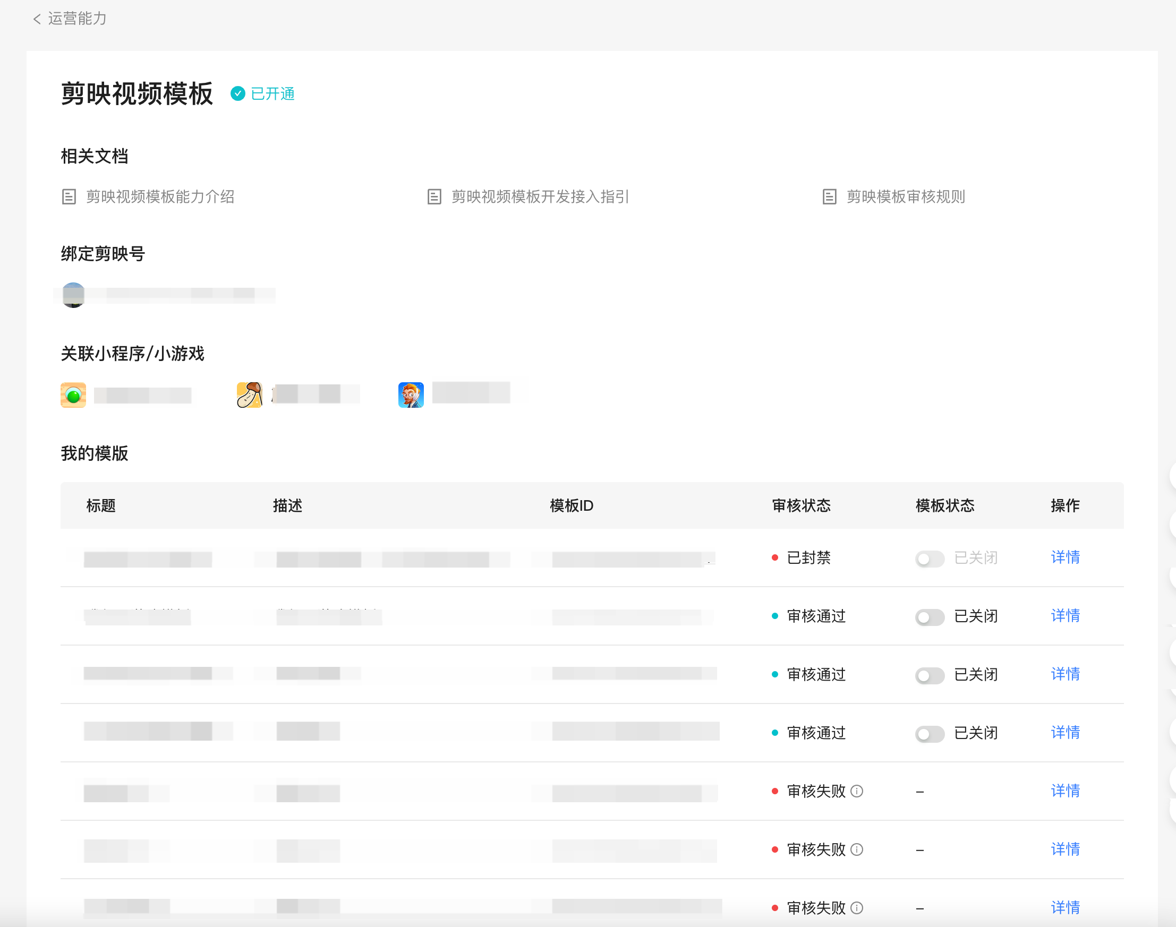Open 详情 for the second 审核通过 template
This screenshot has height=927, width=1176.
1065,674
